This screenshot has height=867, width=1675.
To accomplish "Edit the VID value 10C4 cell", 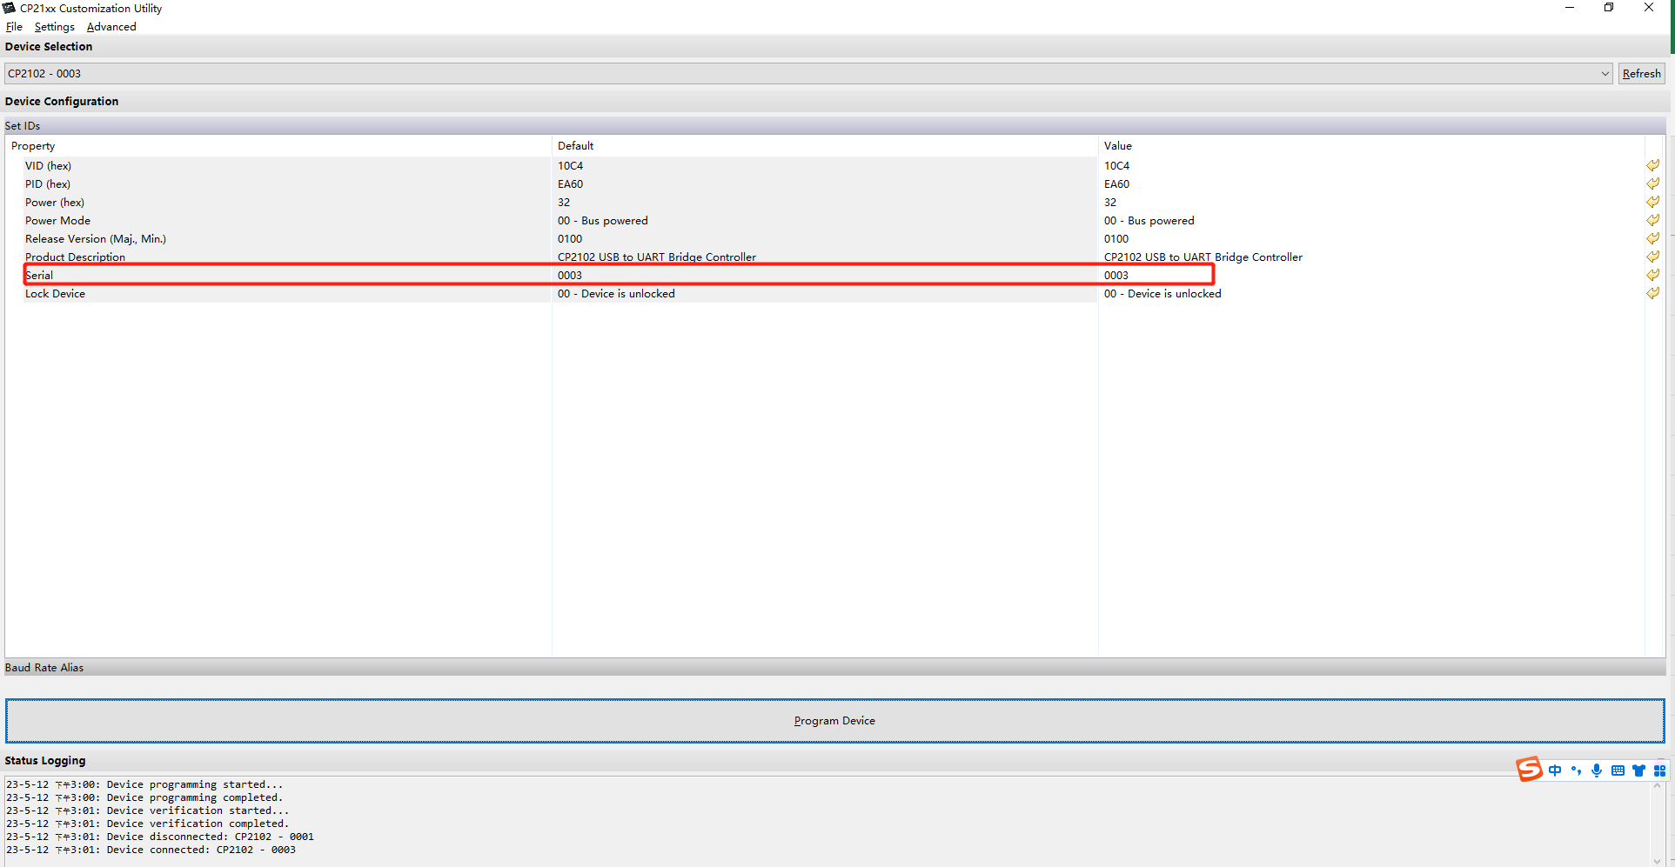I will [x=1371, y=165].
